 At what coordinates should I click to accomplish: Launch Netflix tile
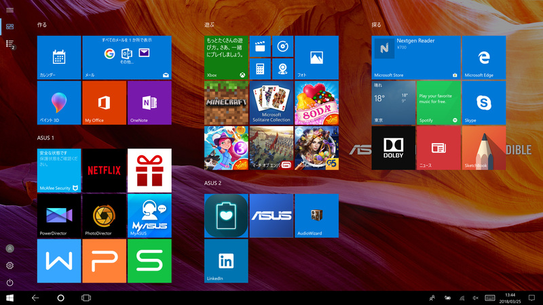tap(105, 171)
